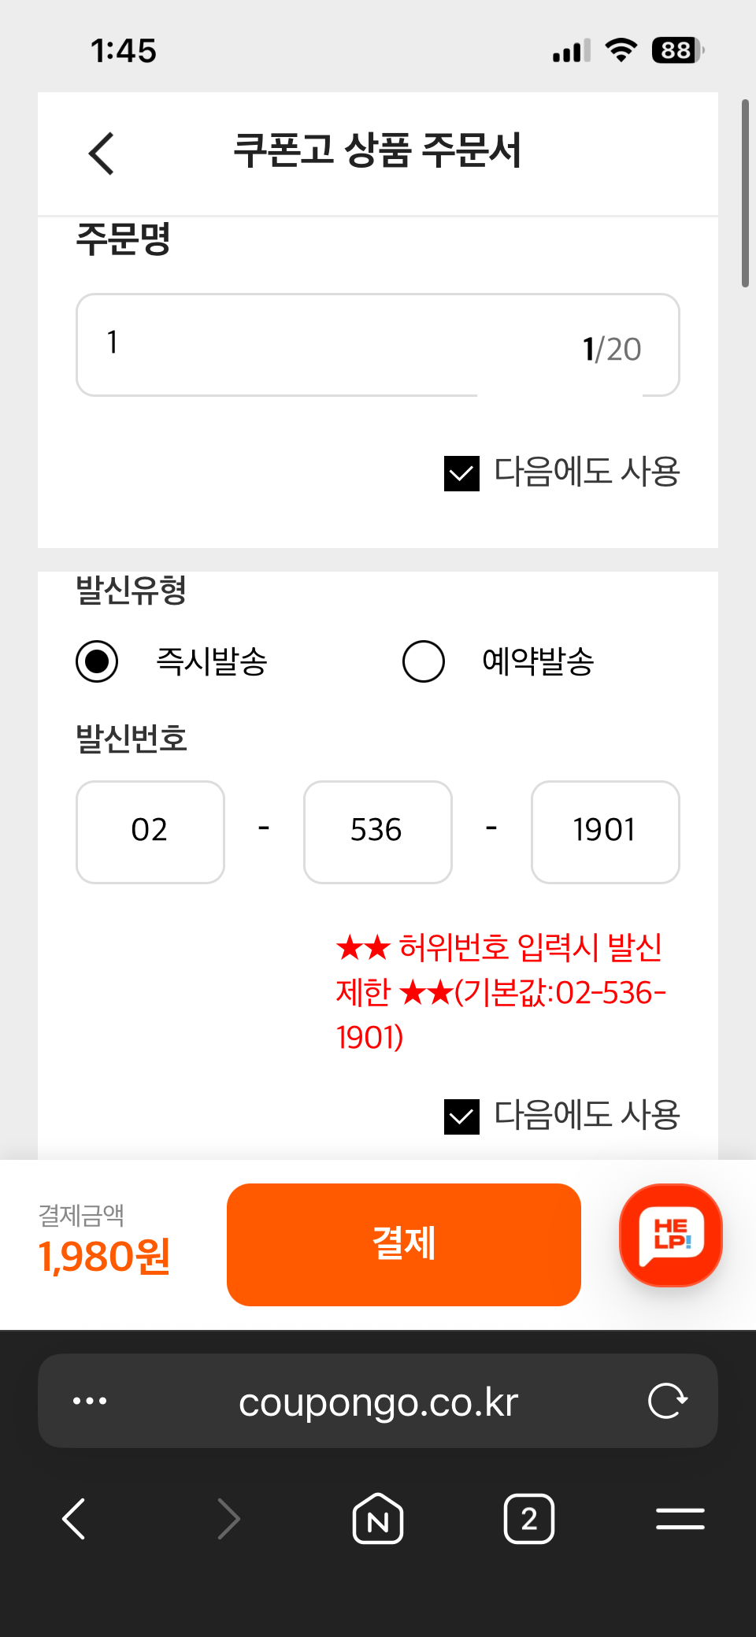The height and width of the screenshot is (1637, 756).
Task: Click the page scrollbar on right edge
Action: 745,194
